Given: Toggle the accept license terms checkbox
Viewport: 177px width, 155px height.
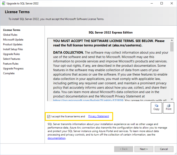Looking at the screenshot, I should click(49, 116).
